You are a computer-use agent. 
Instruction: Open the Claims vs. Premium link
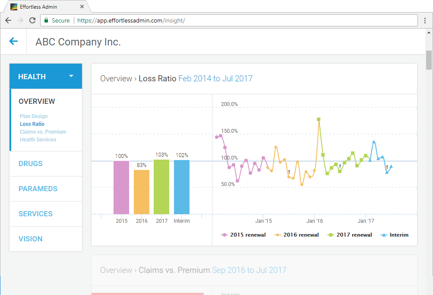click(43, 131)
